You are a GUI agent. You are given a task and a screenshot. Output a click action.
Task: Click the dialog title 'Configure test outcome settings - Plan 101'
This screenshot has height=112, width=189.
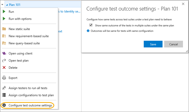(132, 9)
